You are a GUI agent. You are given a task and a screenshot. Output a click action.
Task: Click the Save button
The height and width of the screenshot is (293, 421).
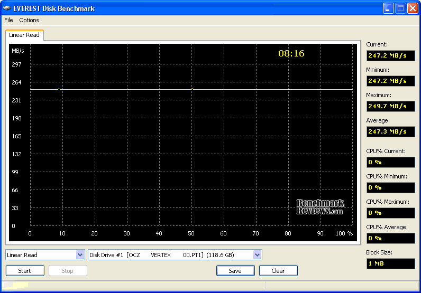235,271
